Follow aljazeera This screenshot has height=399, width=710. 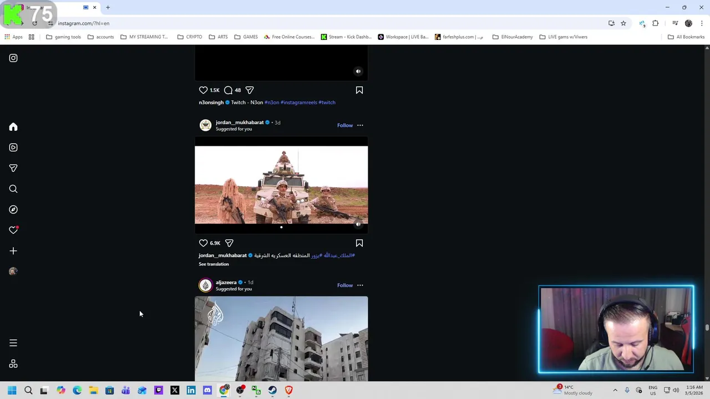point(345,285)
